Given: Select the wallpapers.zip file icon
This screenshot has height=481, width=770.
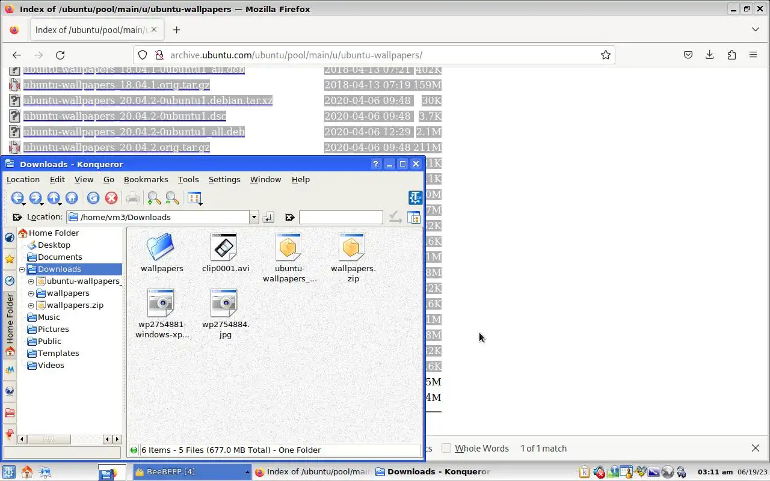Looking at the screenshot, I should 352,247.
